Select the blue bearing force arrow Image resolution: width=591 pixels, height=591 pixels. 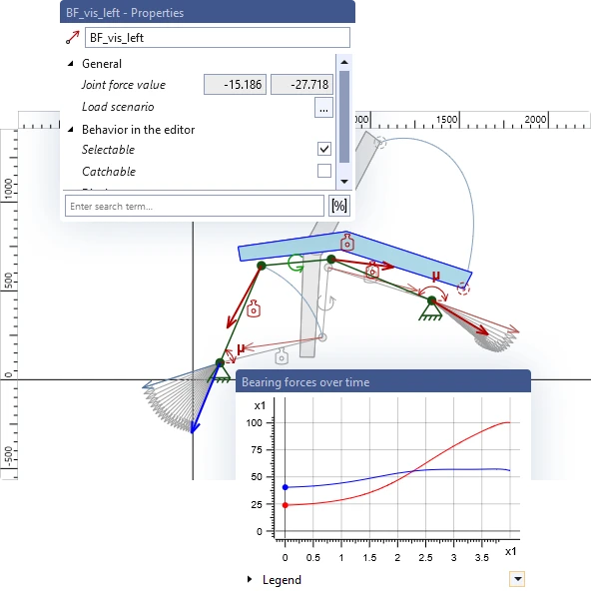205,399
